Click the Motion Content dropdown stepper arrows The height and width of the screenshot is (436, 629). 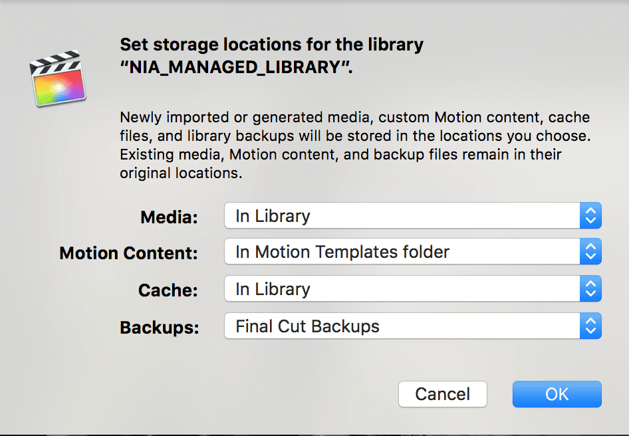(x=591, y=251)
